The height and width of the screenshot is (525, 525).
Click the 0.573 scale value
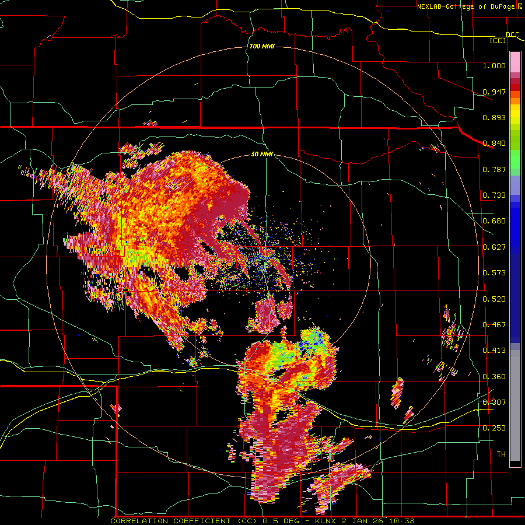[494, 273]
